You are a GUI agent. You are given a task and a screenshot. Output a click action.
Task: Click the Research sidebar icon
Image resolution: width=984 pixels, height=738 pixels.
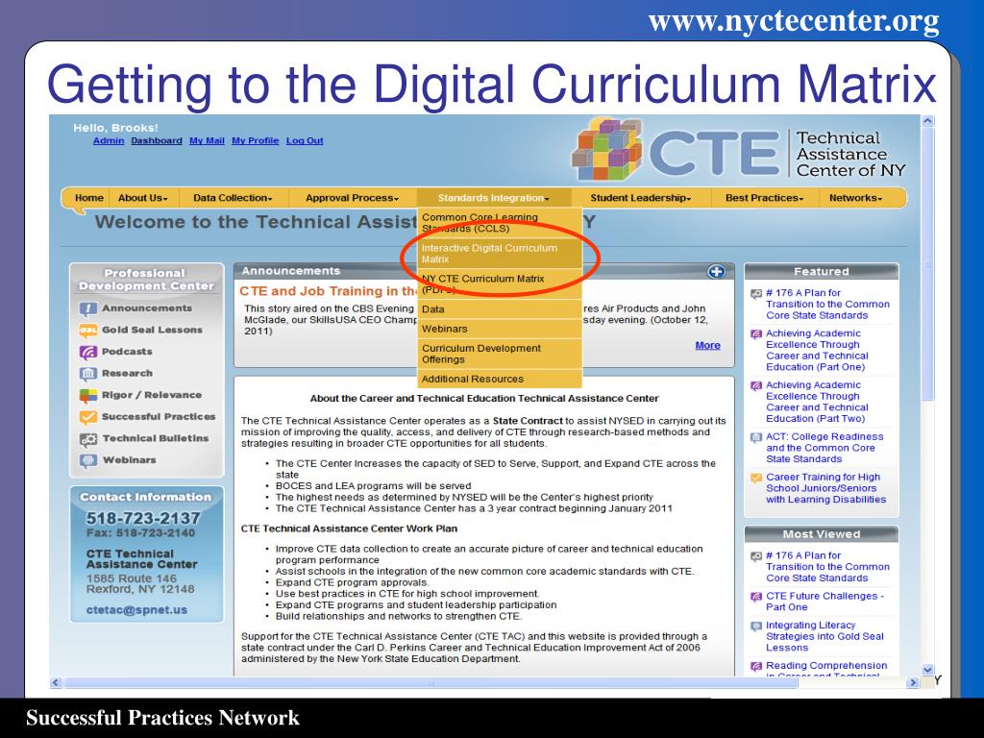coord(87,374)
